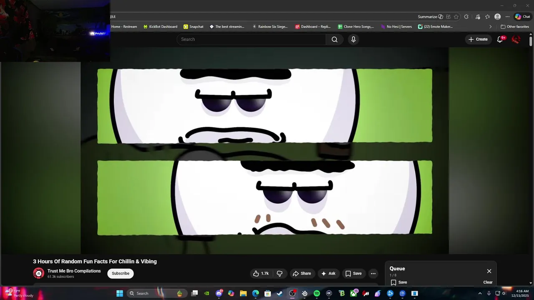Show hidden system tray icons
The image size is (534, 300).
click(x=480, y=293)
